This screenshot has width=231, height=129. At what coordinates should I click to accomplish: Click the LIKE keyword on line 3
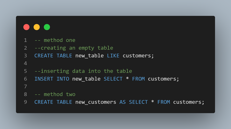(113, 56)
